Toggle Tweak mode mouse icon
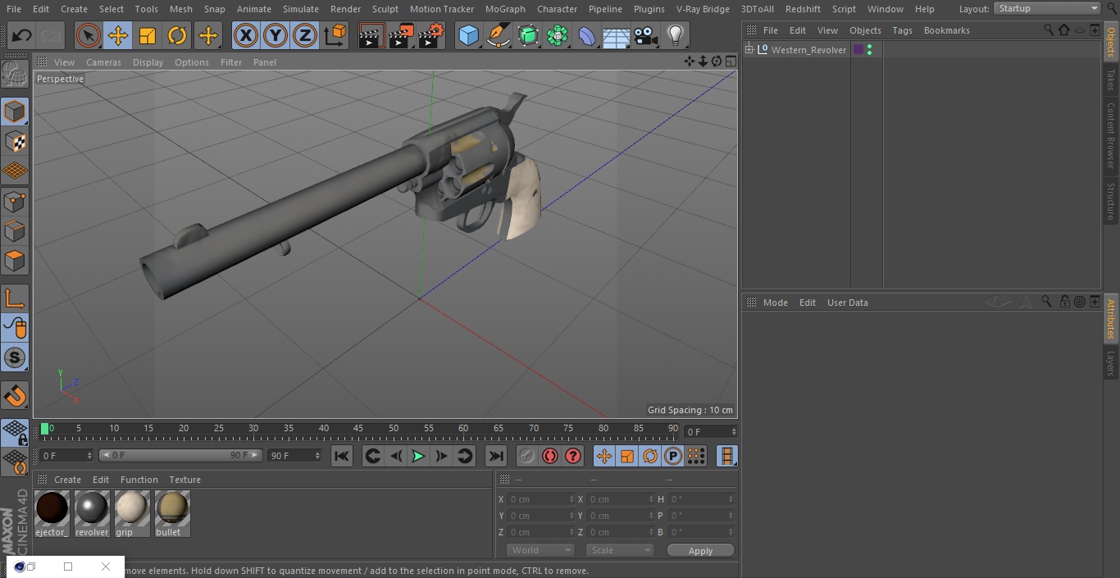Viewport: 1120px width, 578px height. tap(15, 328)
